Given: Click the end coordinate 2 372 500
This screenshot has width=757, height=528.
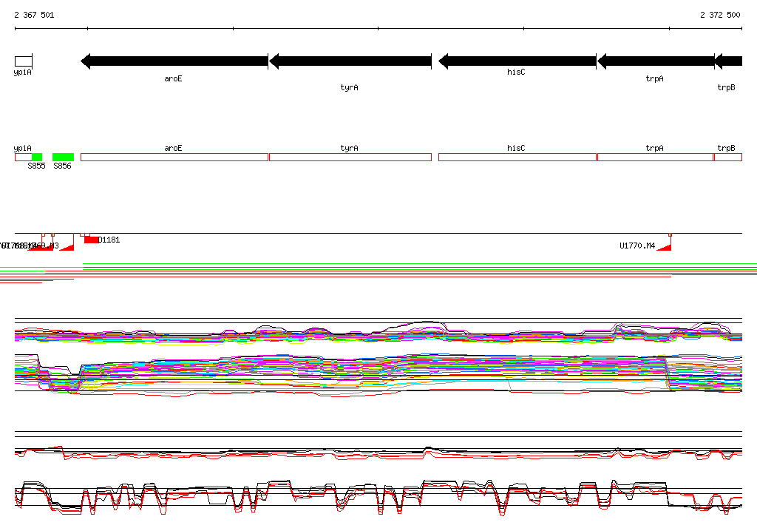Looking at the screenshot, I should coord(720,15).
